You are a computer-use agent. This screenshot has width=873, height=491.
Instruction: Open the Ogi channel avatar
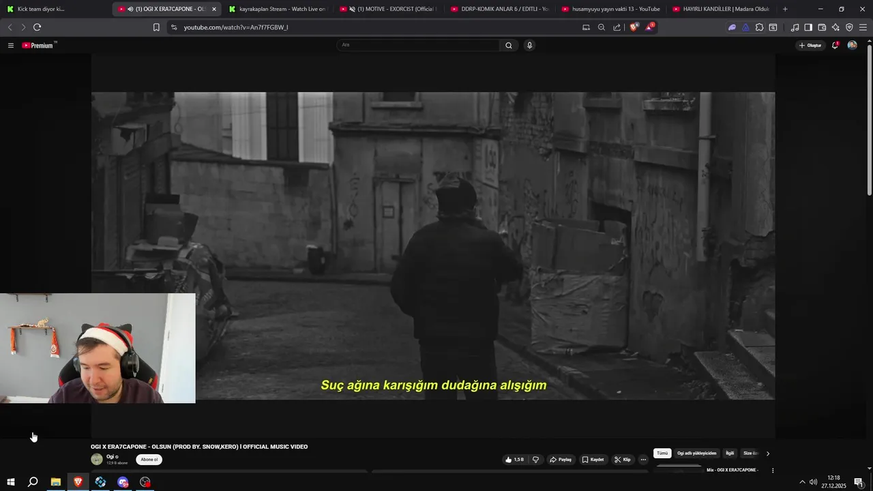tap(97, 459)
